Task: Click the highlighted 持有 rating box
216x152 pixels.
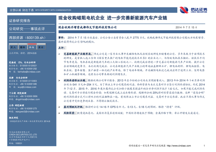Action: tap(32, 47)
